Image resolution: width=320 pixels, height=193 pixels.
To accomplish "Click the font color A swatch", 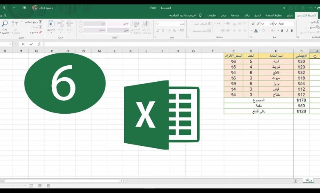I will pos(256,31).
